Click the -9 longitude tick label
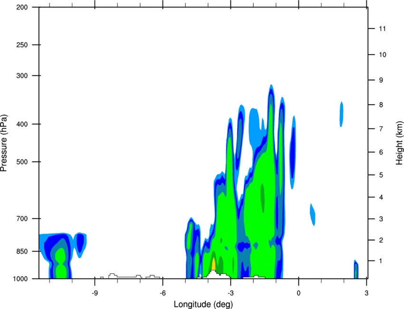This screenshot has height=309, width=404. pos(95,293)
